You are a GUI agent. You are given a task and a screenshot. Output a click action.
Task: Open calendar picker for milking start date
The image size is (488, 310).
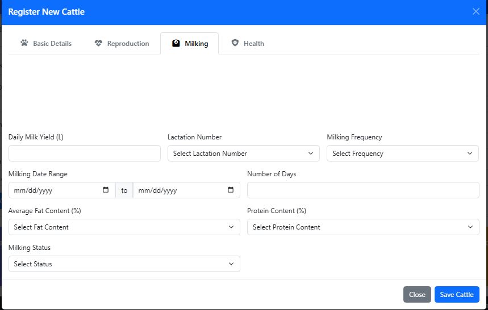click(106, 190)
